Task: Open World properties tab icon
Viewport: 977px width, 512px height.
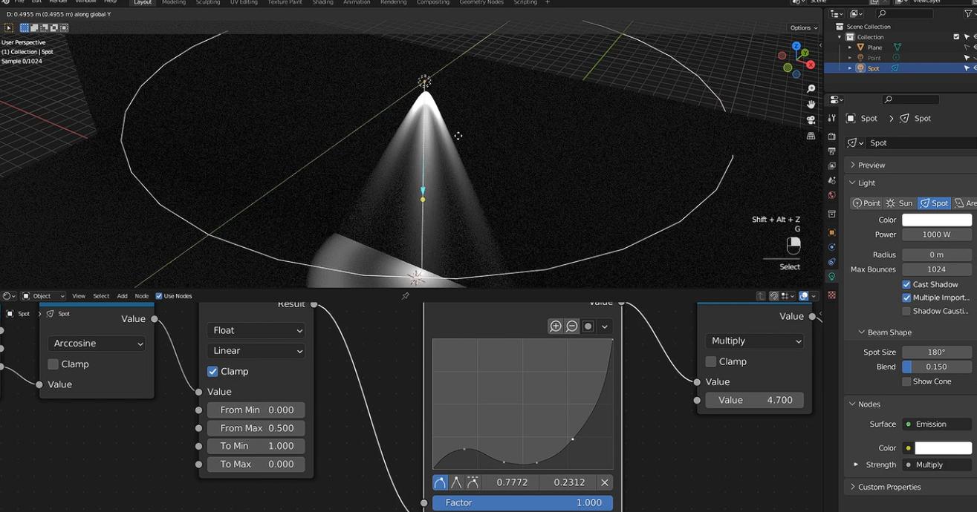Action: (x=831, y=195)
